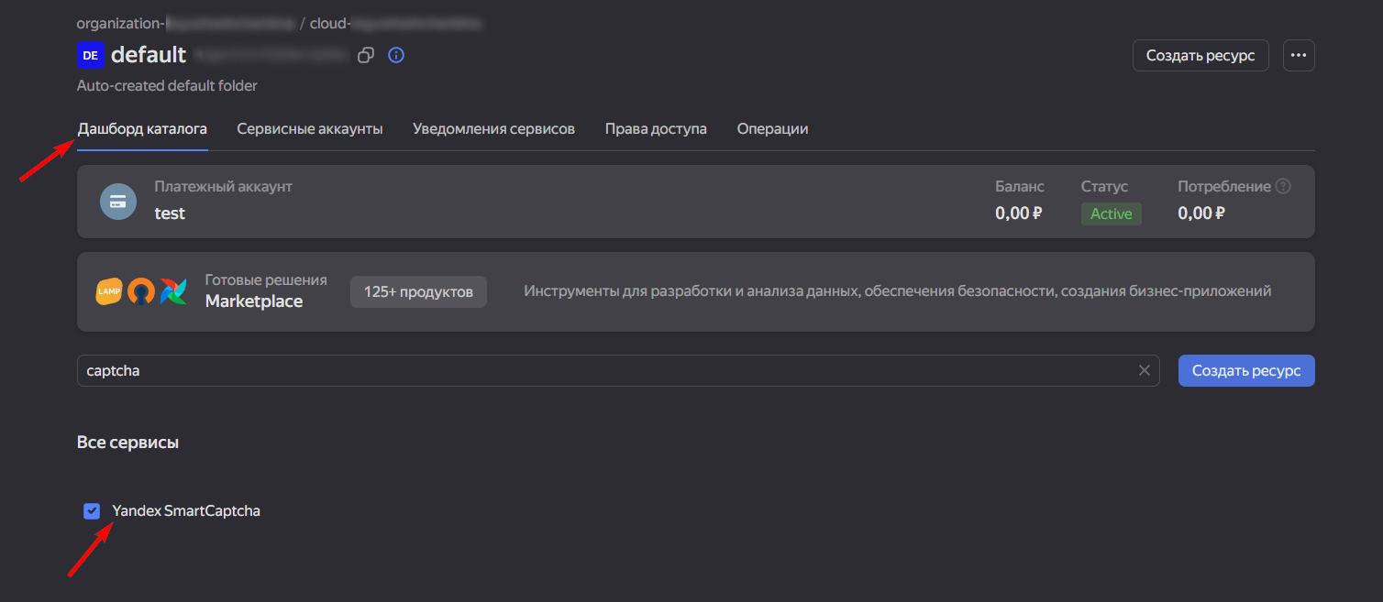Click the default folder title
This screenshot has width=1383, height=602.
pos(149,55)
